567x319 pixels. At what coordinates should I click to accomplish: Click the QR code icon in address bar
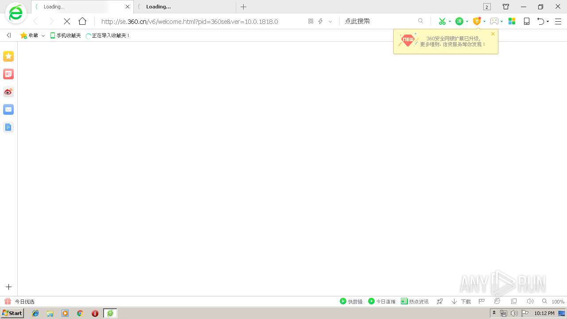311,21
